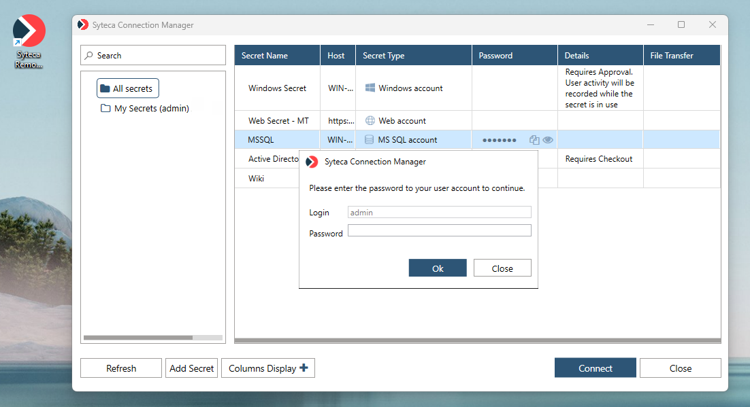Click the Requires Checkout details cell
Image resolution: width=750 pixels, height=407 pixels.
[x=600, y=158]
